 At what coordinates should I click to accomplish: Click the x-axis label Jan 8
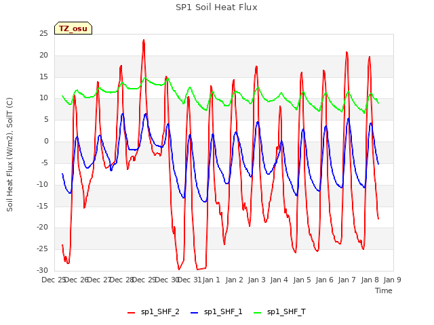pyautogui.click(x=370, y=280)
